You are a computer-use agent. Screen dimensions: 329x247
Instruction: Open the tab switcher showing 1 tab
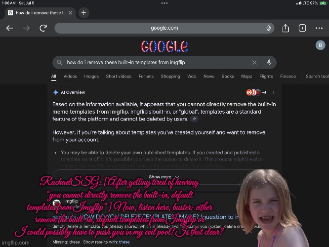(x=302, y=28)
